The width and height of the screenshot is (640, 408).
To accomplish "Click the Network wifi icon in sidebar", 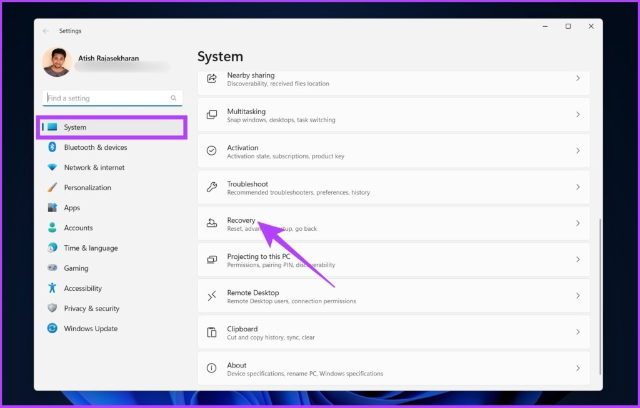I will [52, 167].
